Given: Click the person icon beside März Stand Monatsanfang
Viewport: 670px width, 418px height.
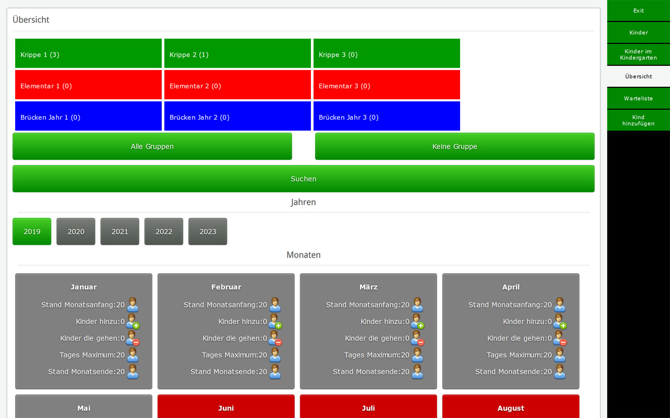Looking at the screenshot, I should point(418,305).
